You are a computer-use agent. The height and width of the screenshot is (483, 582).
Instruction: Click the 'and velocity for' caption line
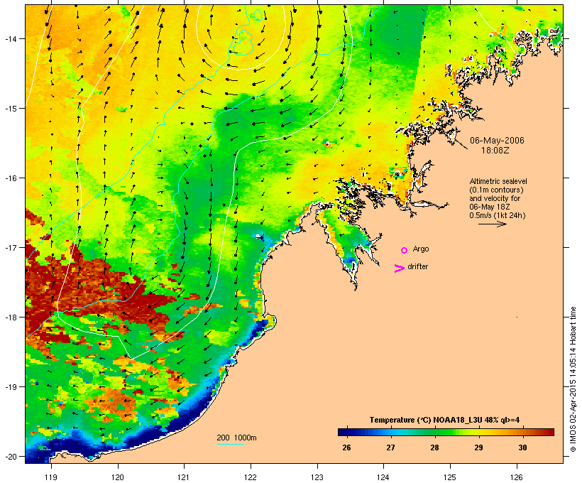click(495, 198)
